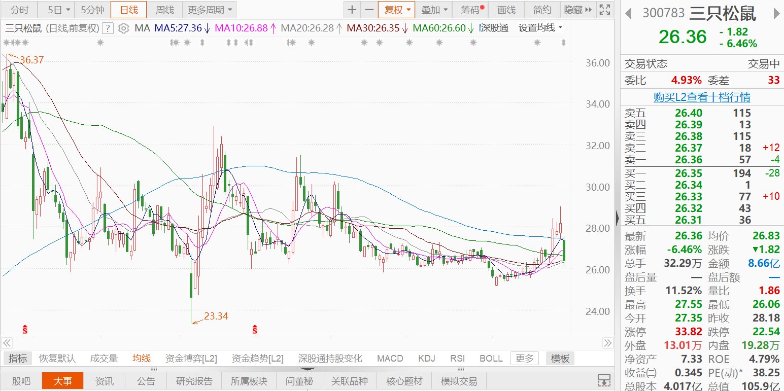The width and height of the screenshot is (784, 391).
Task: Click 购买L2查看十档行情 link
Action: point(702,97)
